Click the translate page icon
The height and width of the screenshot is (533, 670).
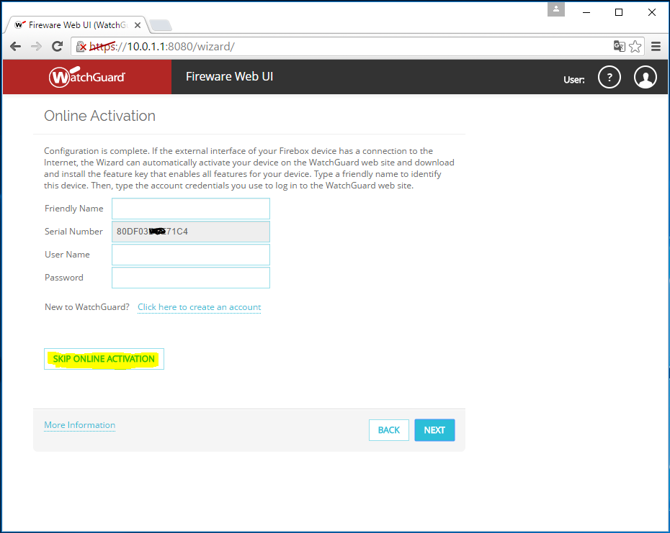point(619,47)
